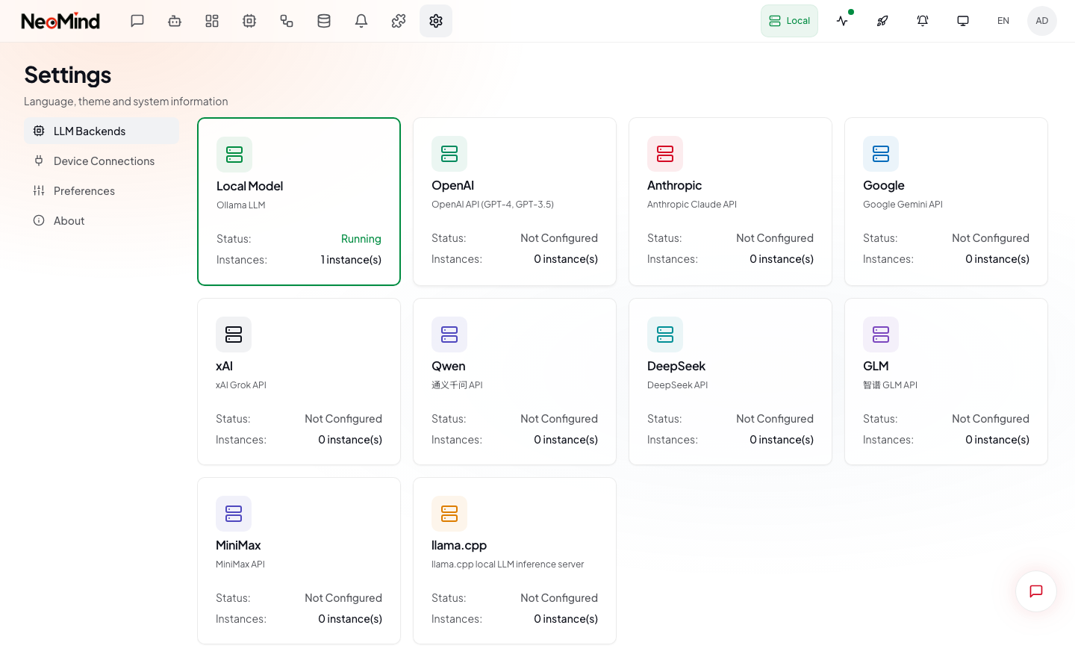The image size is (1075, 672).
Task: Open the AD user avatar menu
Action: [x=1042, y=21]
